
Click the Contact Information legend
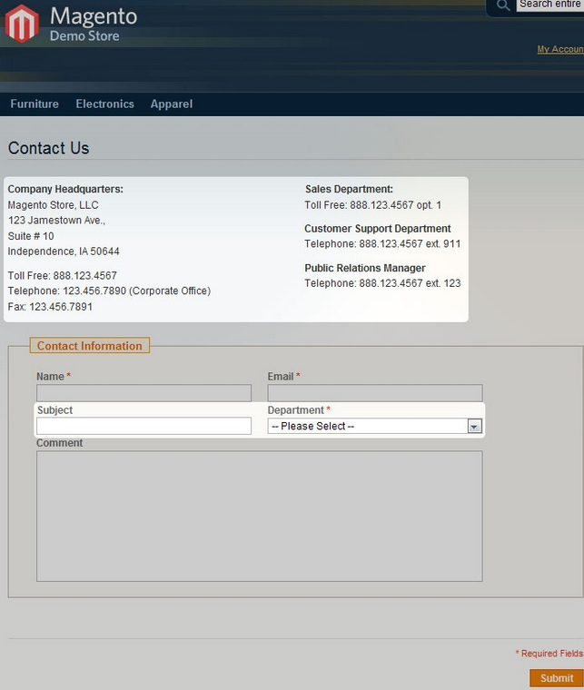(89, 345)
